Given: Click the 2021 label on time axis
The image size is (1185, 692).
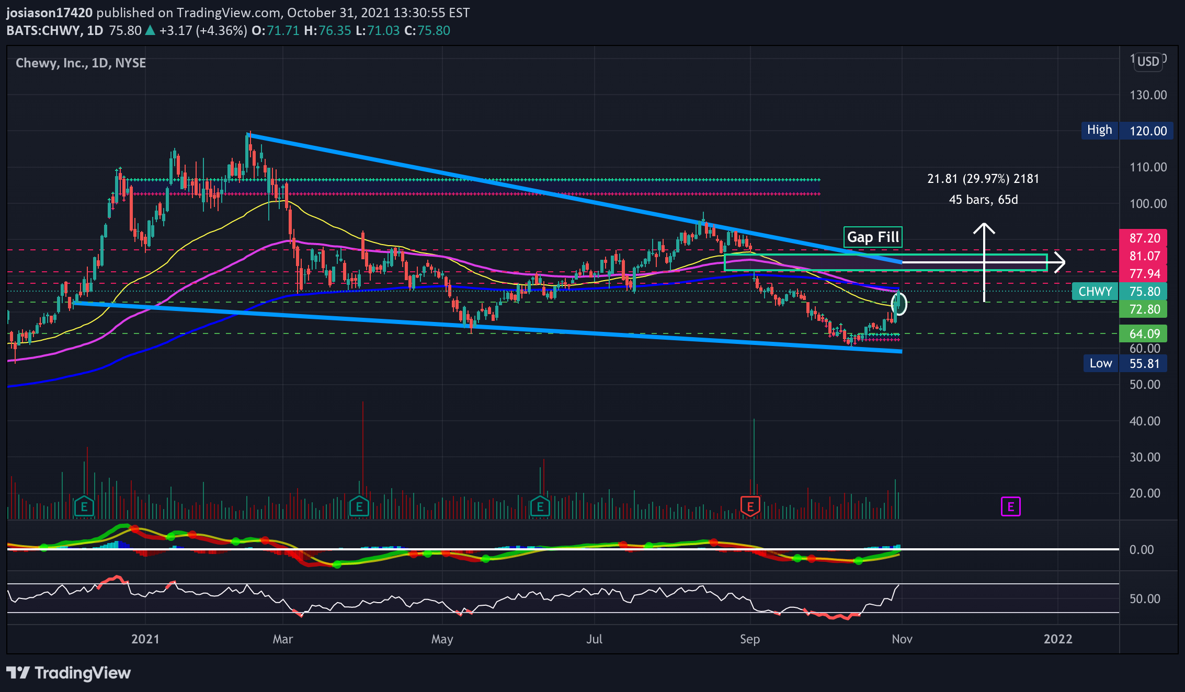Looking at the screenshot, I should (145, 639).
